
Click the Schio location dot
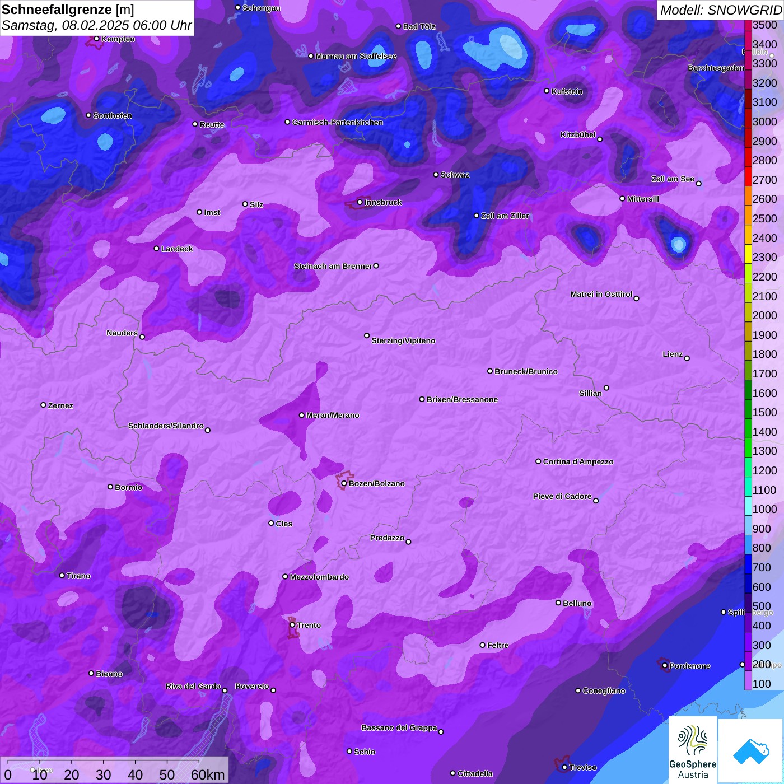click(x=349, y=752)
